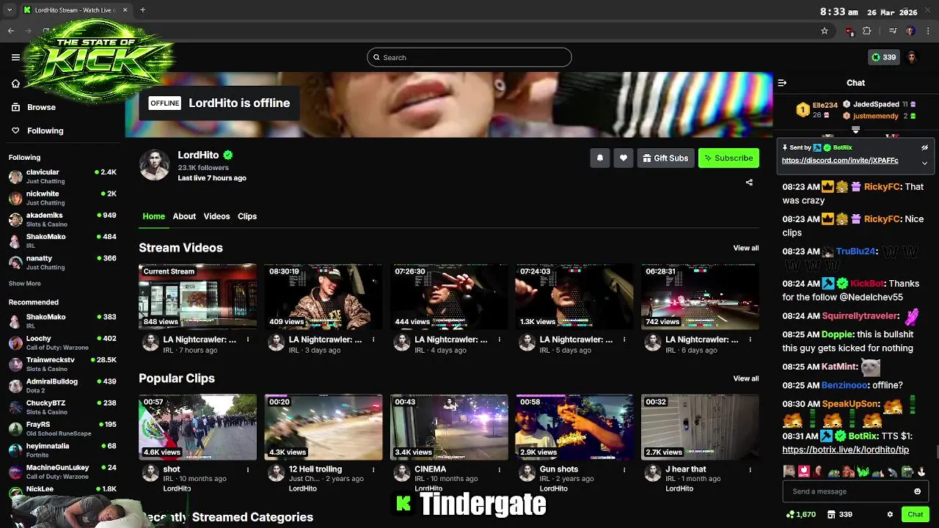Switch to the Clips tab
The height and width of the screenshot is (528, 939).
[247, 216]
